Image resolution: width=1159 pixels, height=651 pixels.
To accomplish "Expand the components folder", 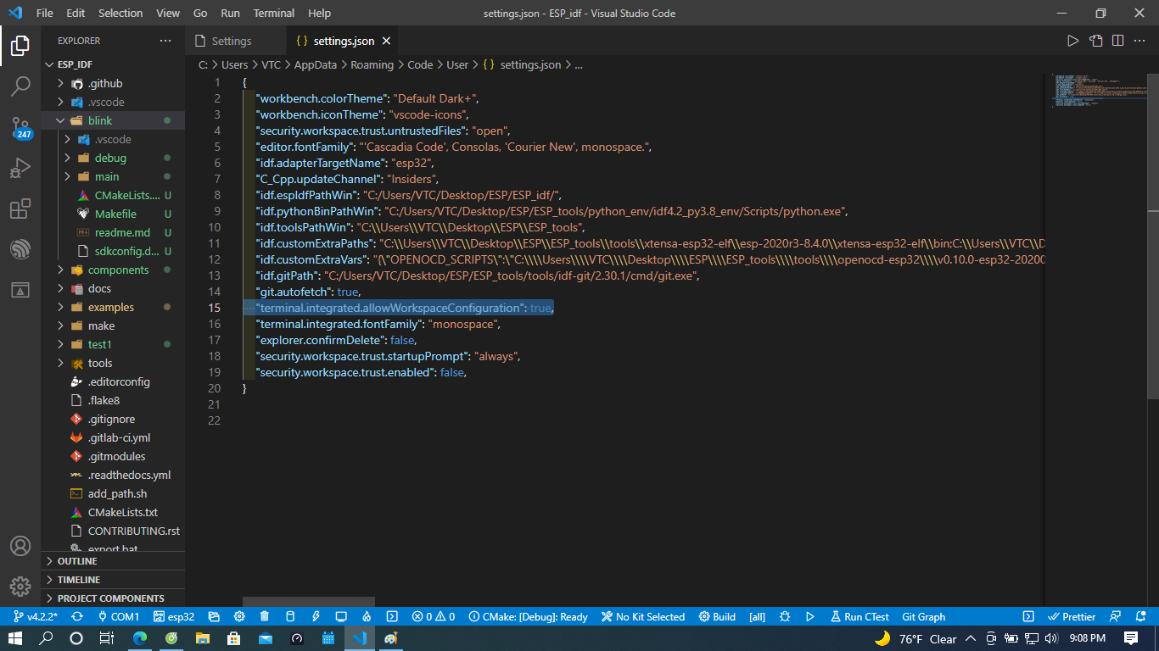I will pos(60,270).
